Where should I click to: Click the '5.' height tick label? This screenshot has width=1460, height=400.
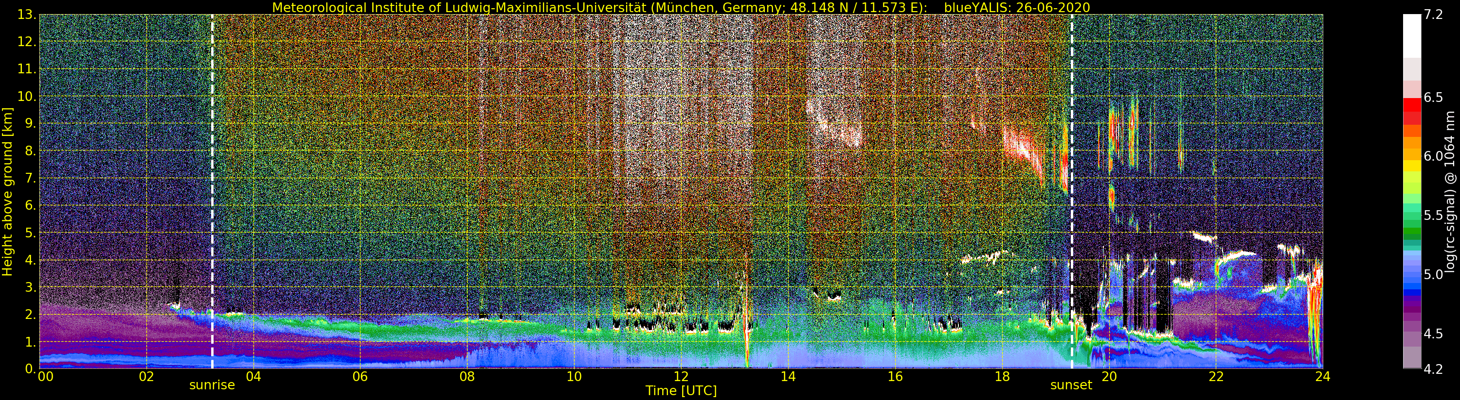[31, 233]
